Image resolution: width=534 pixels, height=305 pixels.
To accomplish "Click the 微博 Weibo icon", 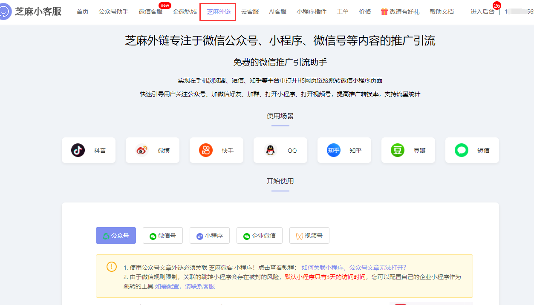I will click(x=142, y=150).
